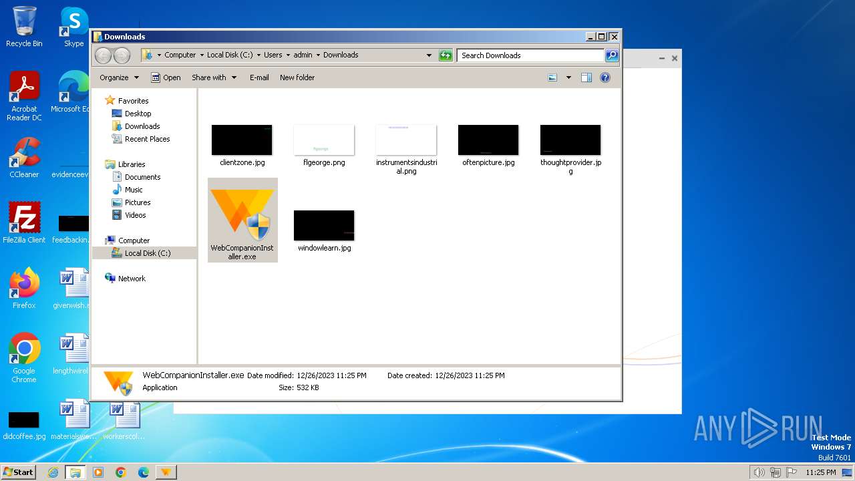Open Videos library in navigation pane

click(x=129, y=215)
